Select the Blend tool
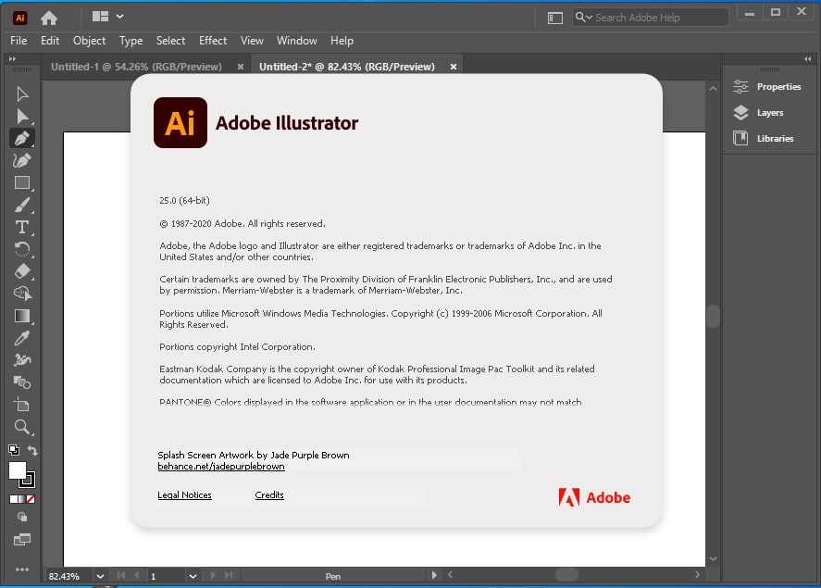Viewport: 821px width, 588px height. [22, 382]
